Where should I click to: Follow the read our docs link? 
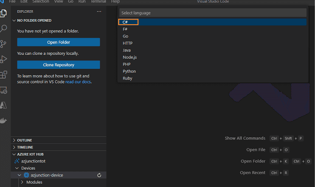78,82
